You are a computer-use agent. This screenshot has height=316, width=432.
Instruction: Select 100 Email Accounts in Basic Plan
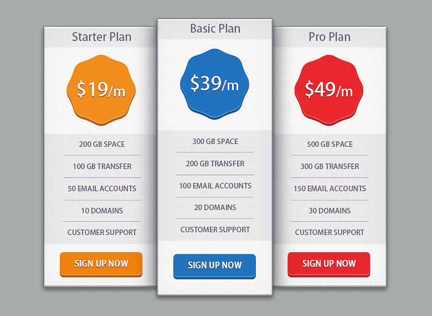coord(215,186)
